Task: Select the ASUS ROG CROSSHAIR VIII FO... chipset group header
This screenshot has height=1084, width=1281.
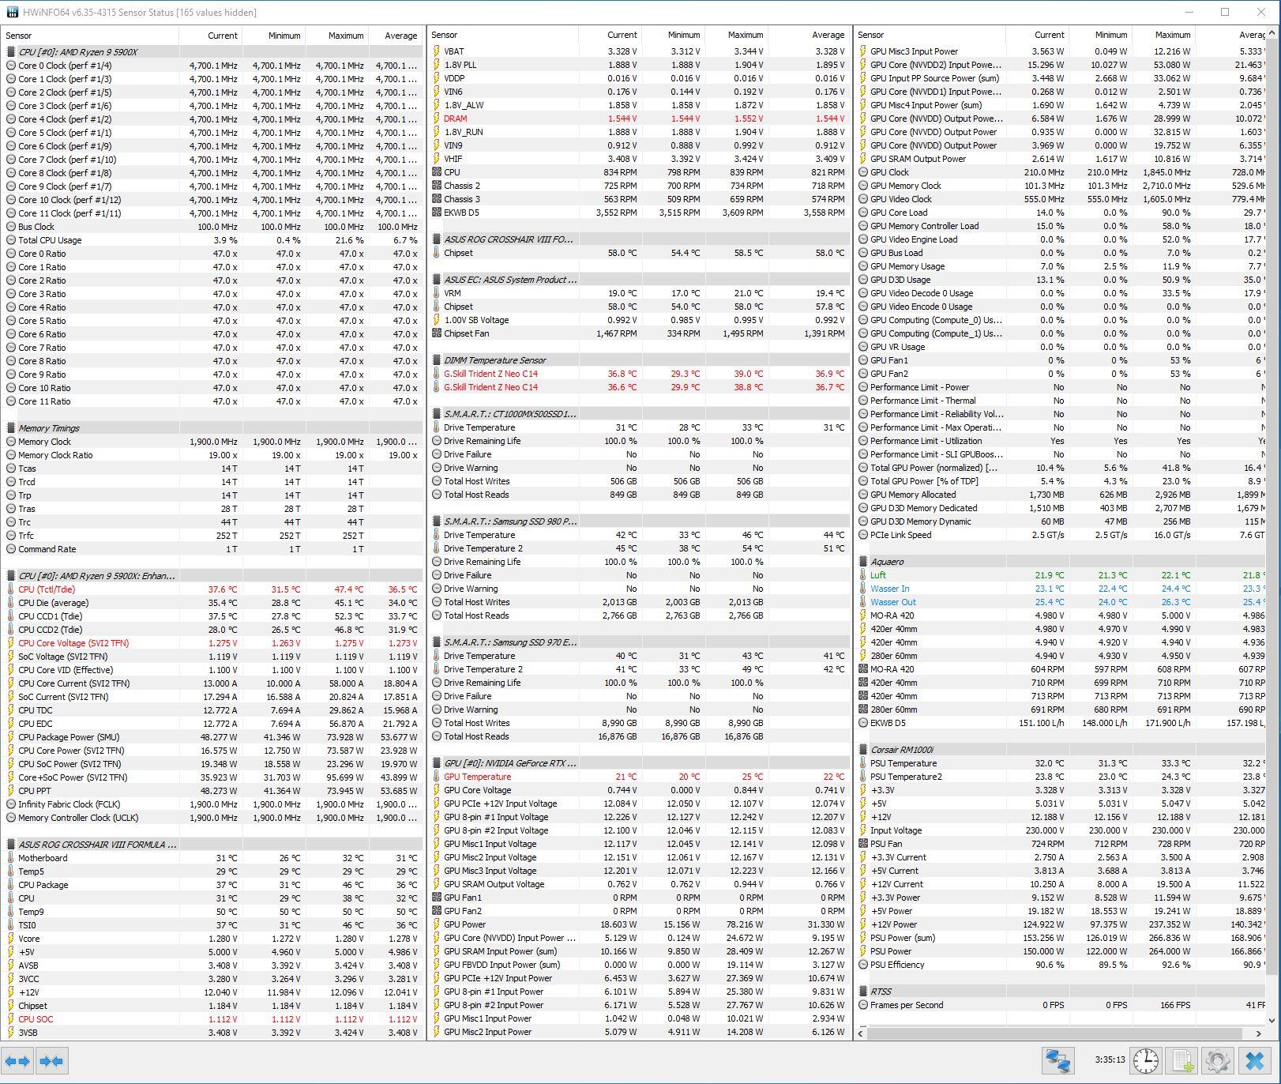Action: [x=638, y=239]
